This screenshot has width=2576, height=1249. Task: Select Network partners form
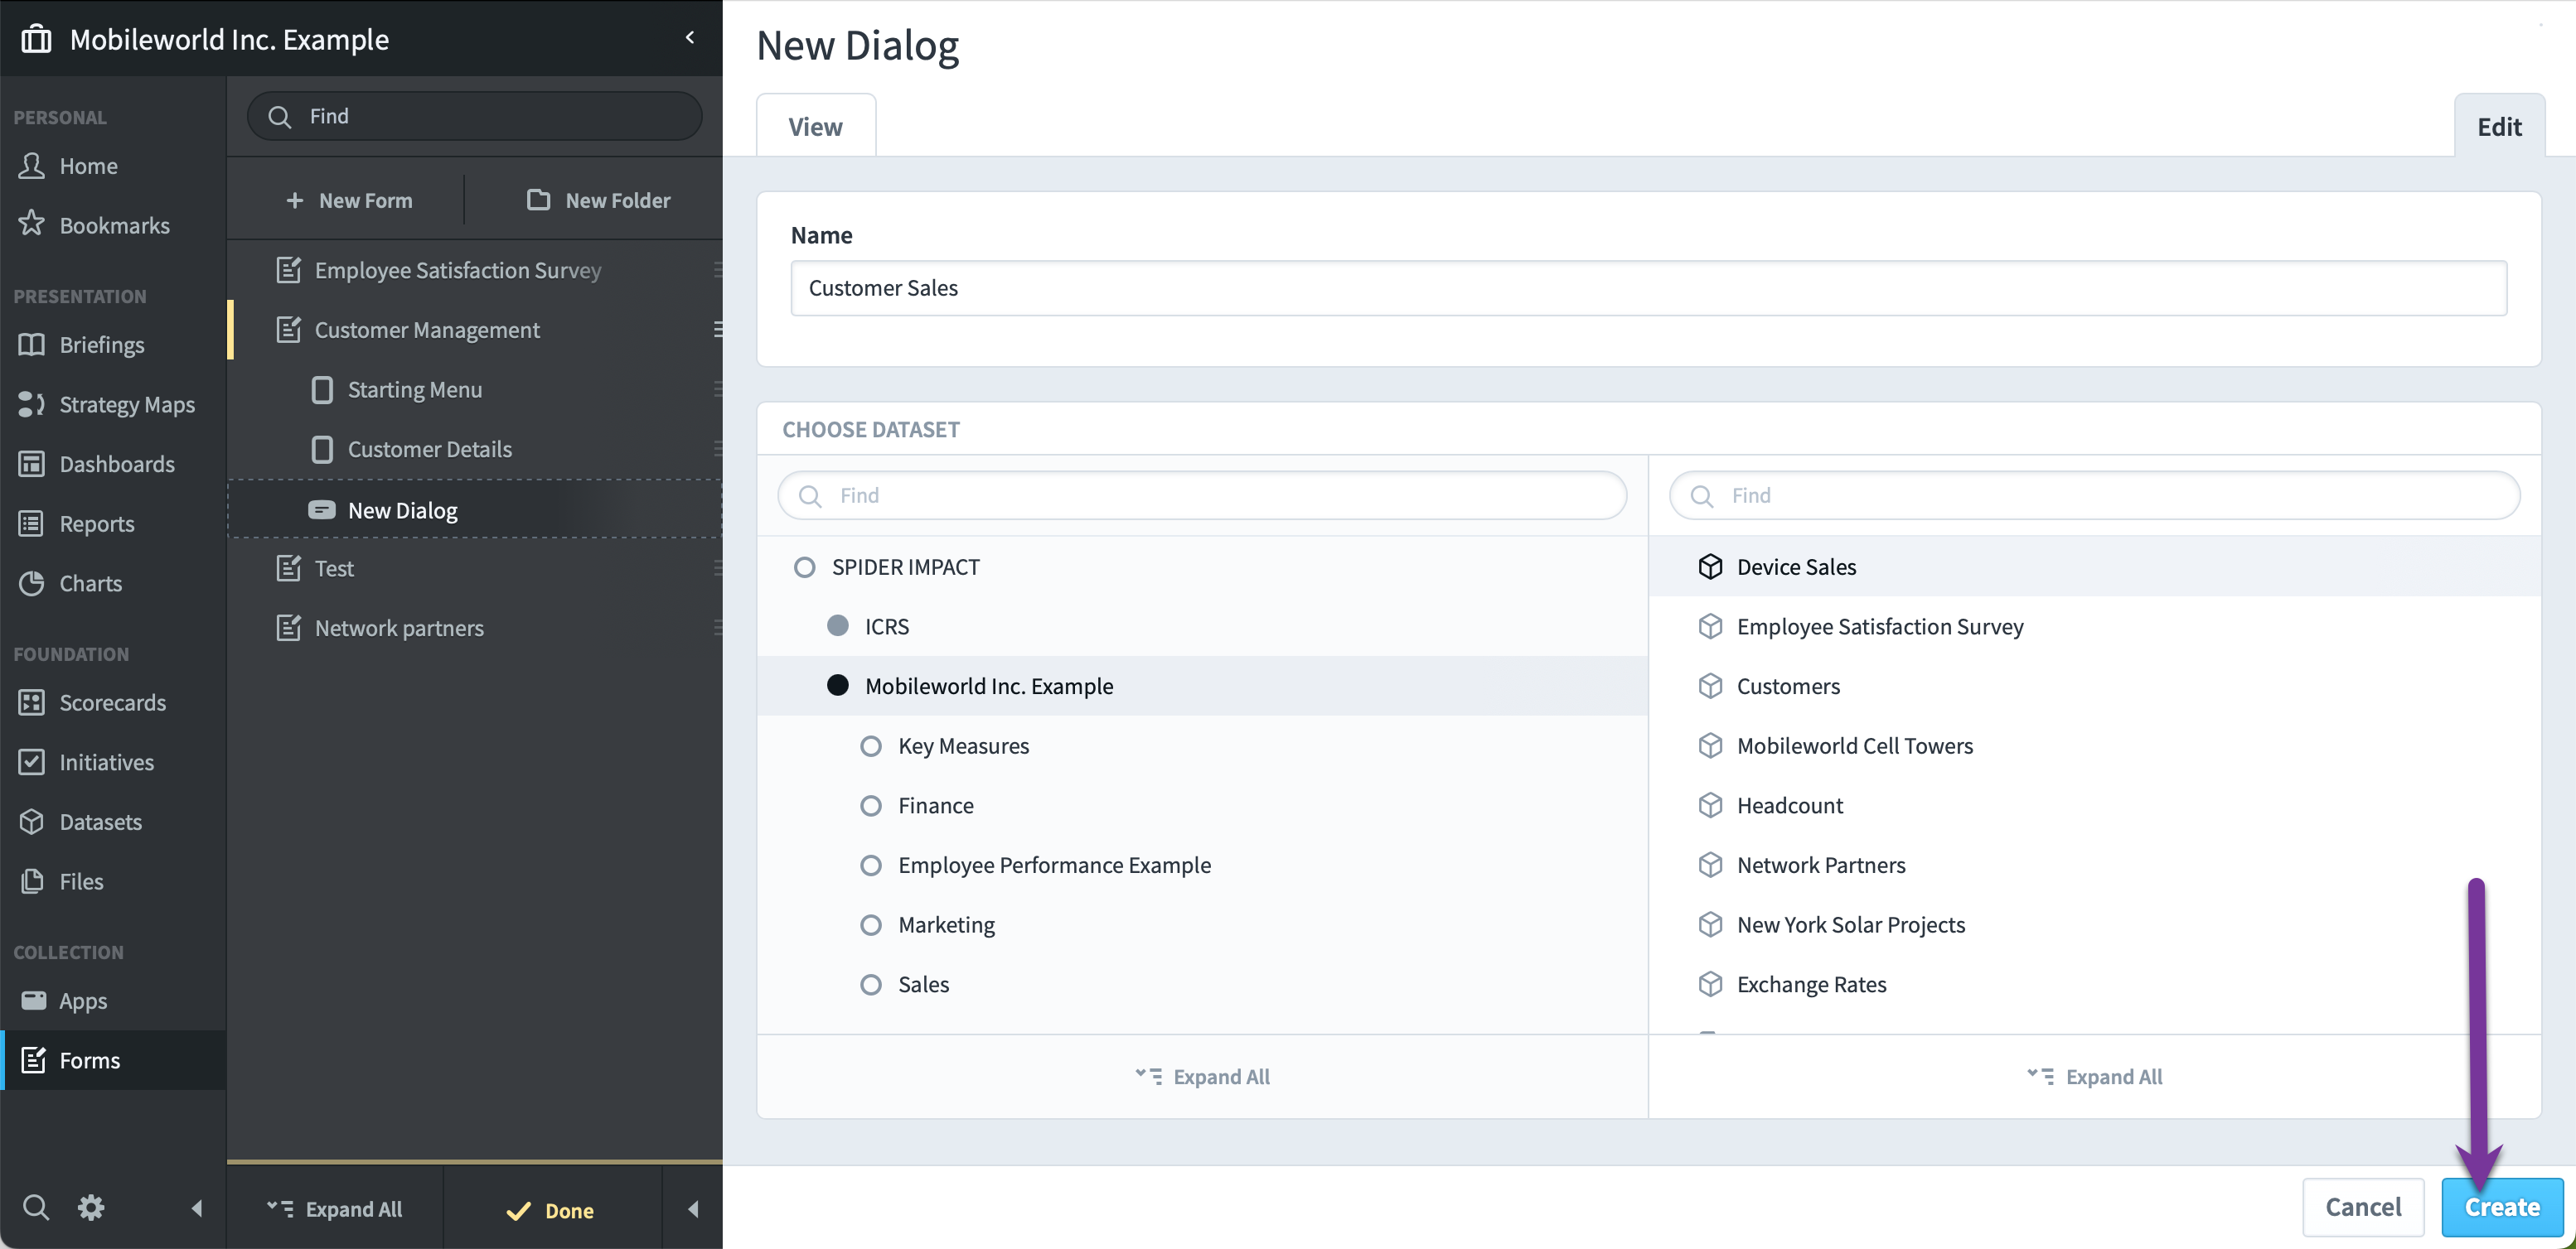click(475, 628)
